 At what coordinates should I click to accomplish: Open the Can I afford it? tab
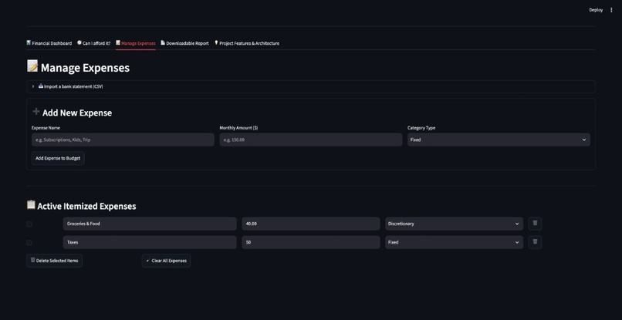(x=93, y=43)
